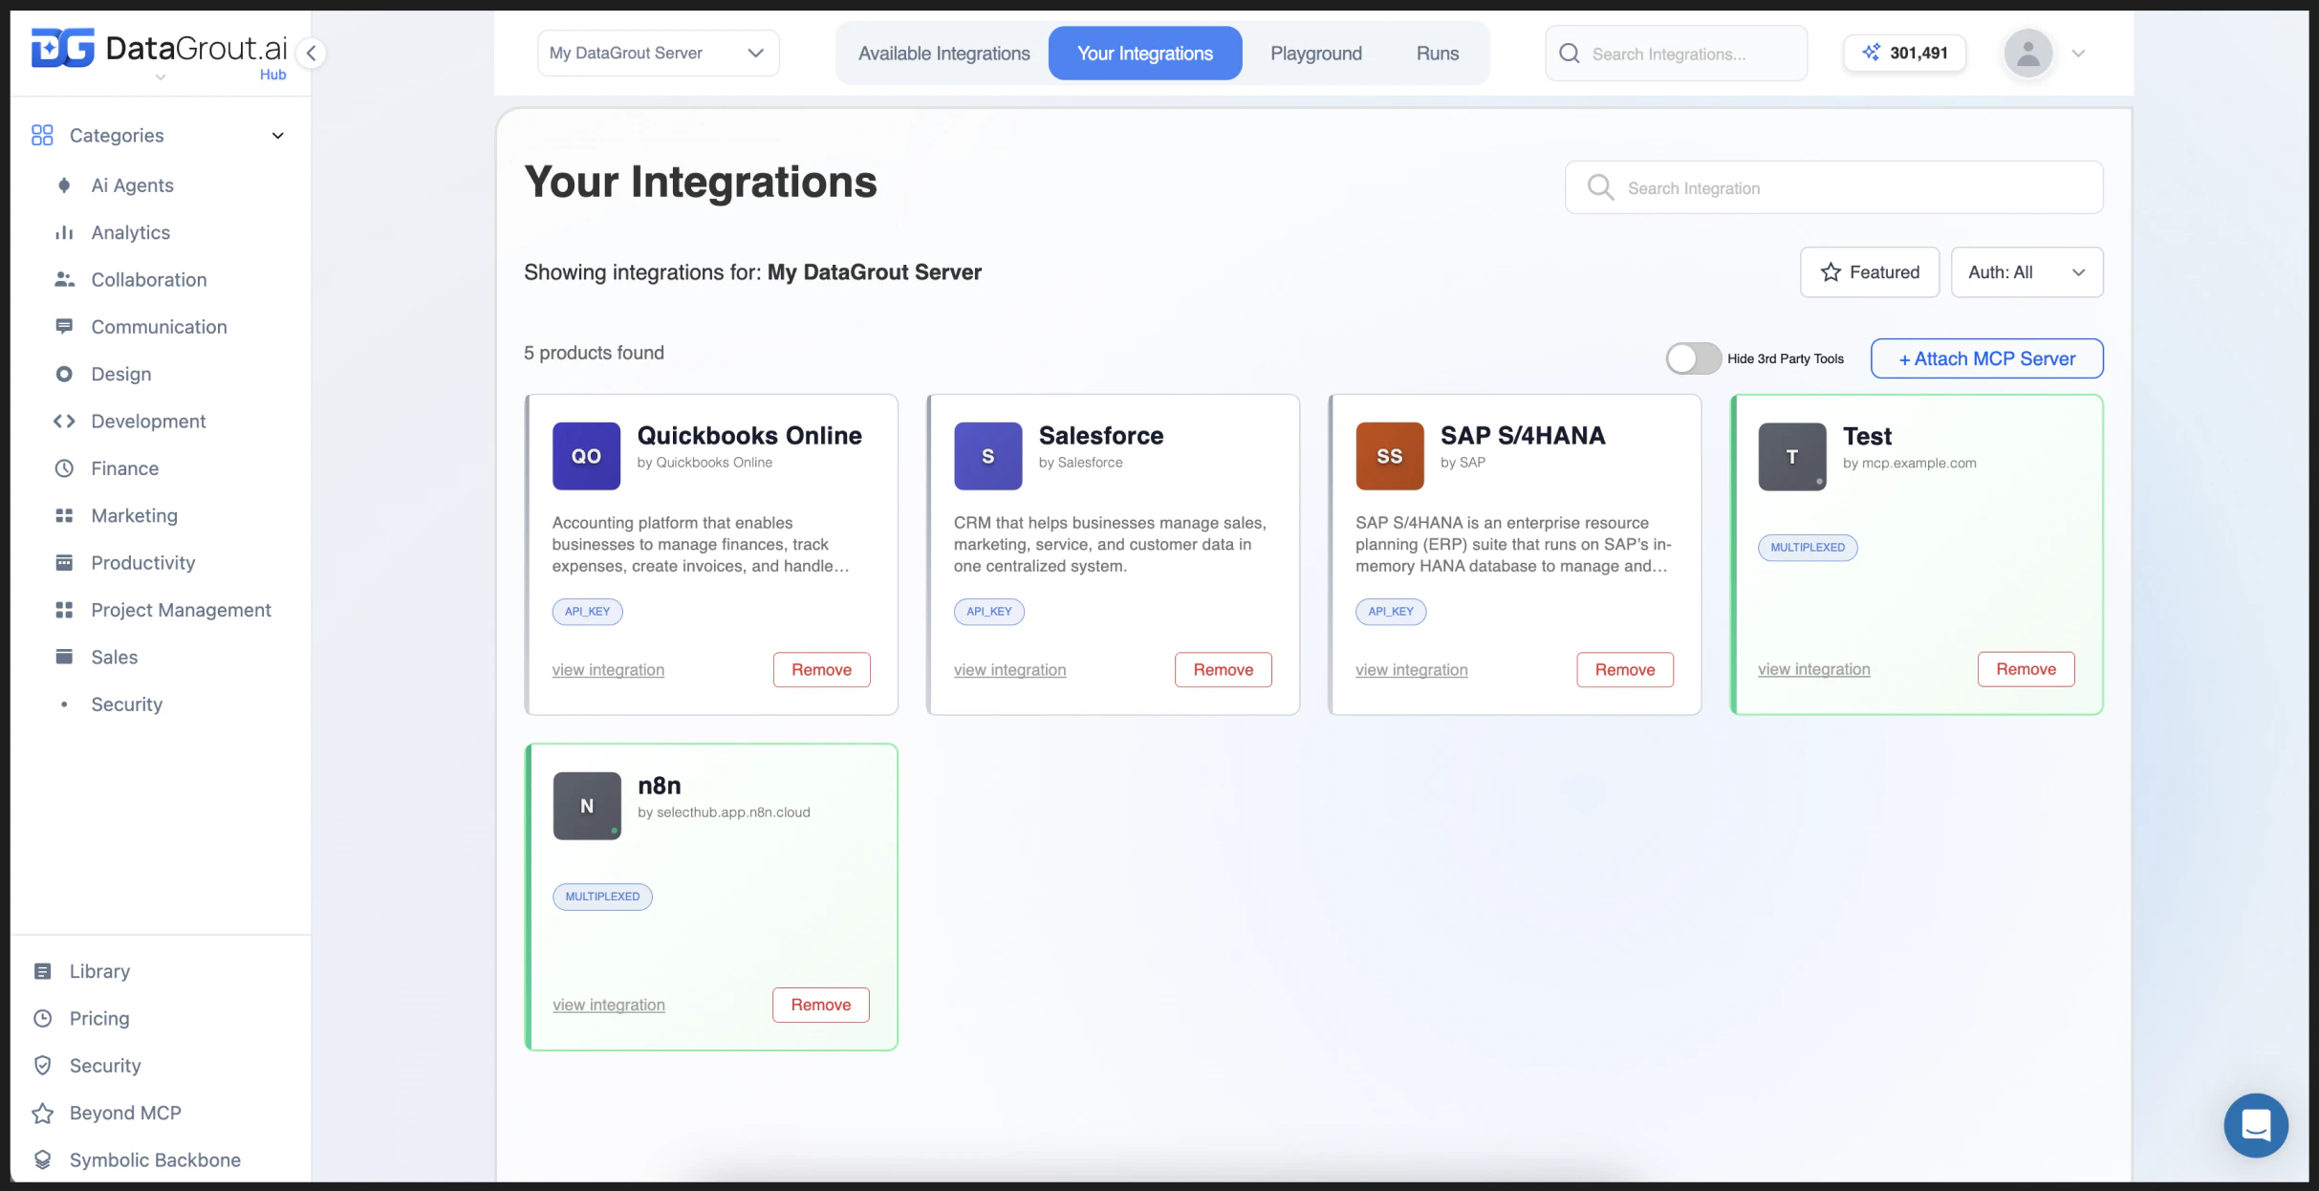
Task: Click the Analytics bar-chart icon
Action: pos(64,232)
